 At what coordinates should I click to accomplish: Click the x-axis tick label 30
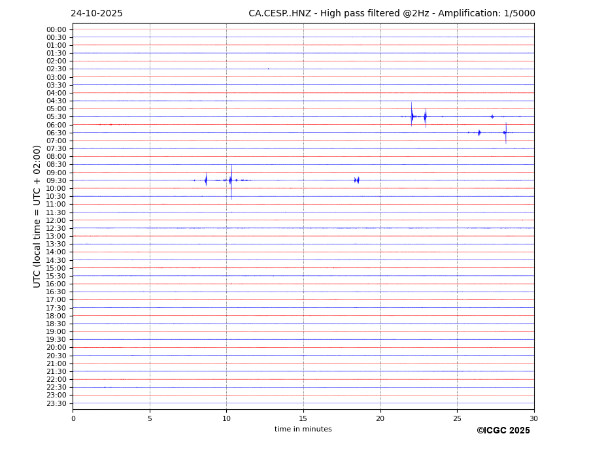tap(533, 418)
